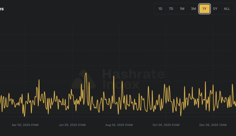
Task: Click the lowest dip on the chart line near Apr 05
Action: [24, 116]
